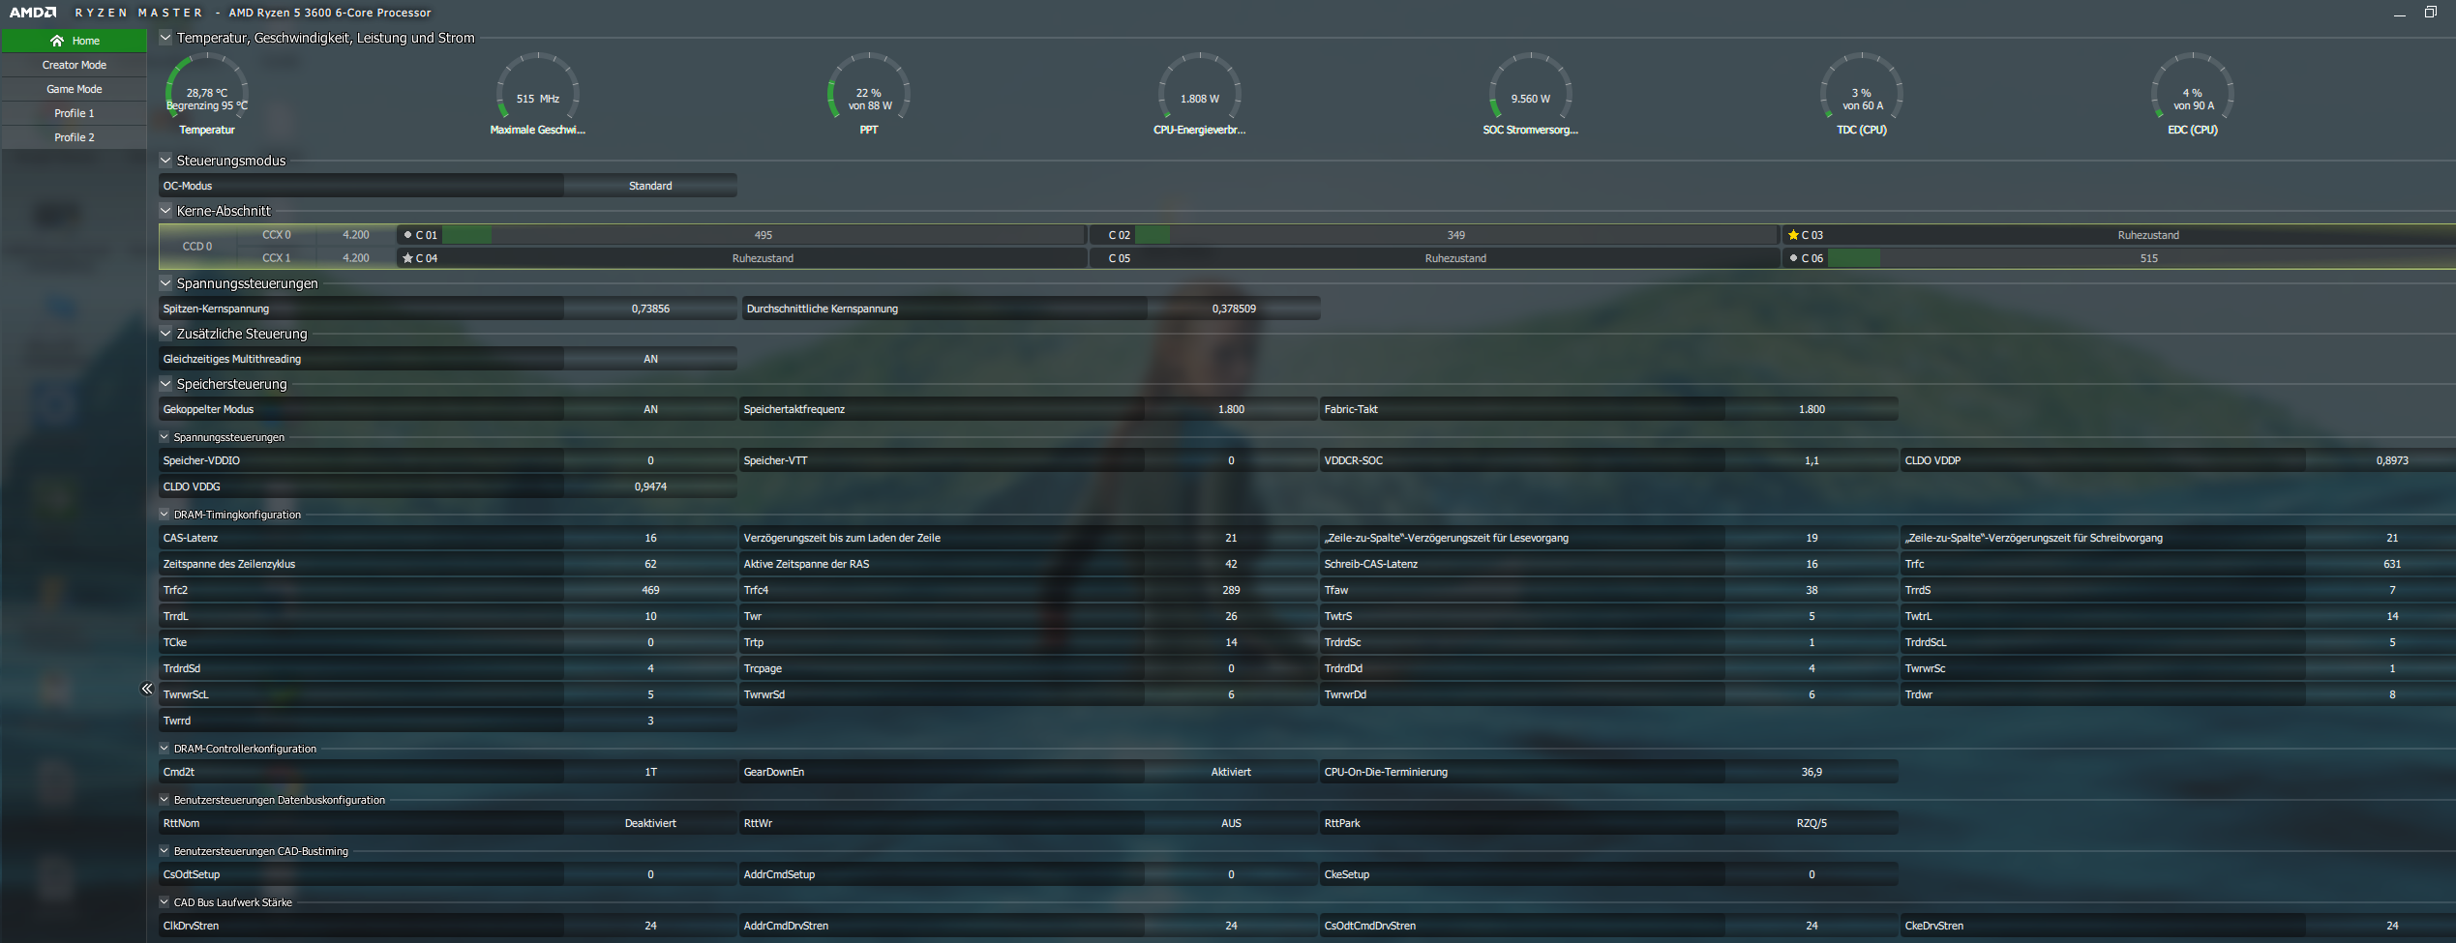2456x943 pixels.
Task: Click the CPU-Energieverbrauch gauge
Action: pos(1200,94)
